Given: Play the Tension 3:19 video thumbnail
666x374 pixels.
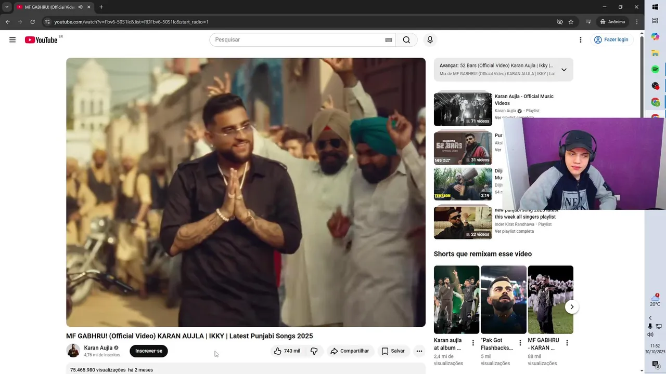Looking at the screenshot, I should (x=463, y=184).
